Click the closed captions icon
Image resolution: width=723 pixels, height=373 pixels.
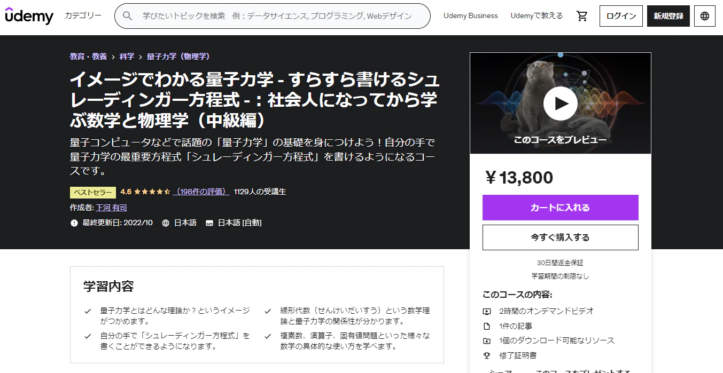click(209, 223)
